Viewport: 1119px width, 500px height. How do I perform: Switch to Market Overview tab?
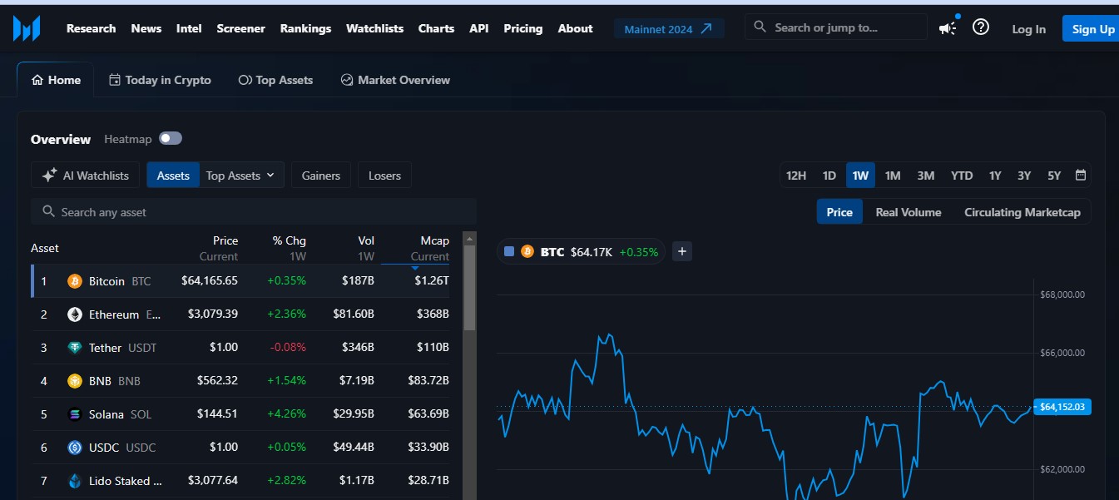coord(395,80)
